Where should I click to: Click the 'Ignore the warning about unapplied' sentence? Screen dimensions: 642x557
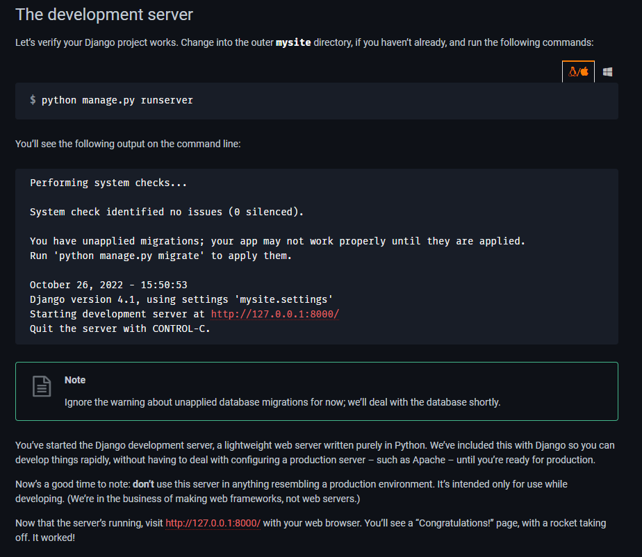click(x=283, y=402)
